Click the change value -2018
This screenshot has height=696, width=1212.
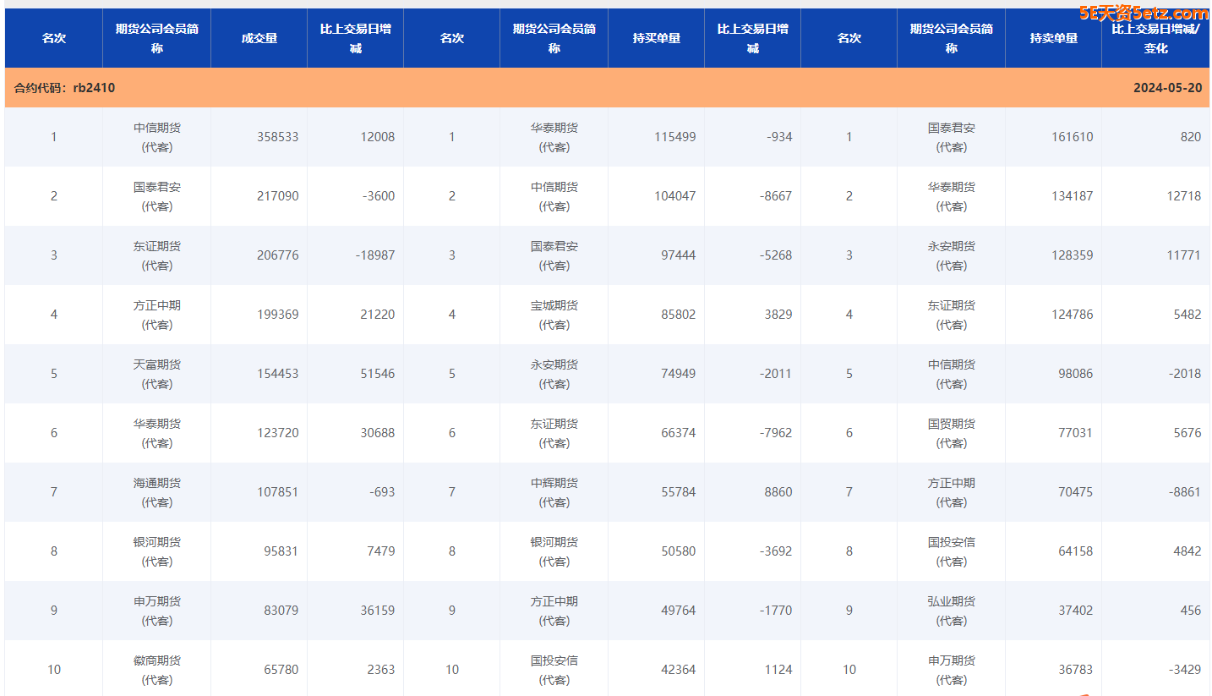click(1185, 374)
